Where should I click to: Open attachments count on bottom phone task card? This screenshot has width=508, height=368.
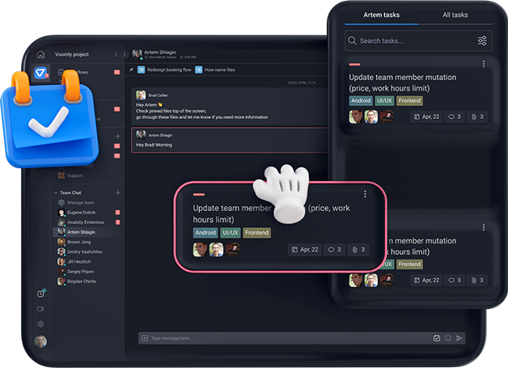[x=477, y=280]
